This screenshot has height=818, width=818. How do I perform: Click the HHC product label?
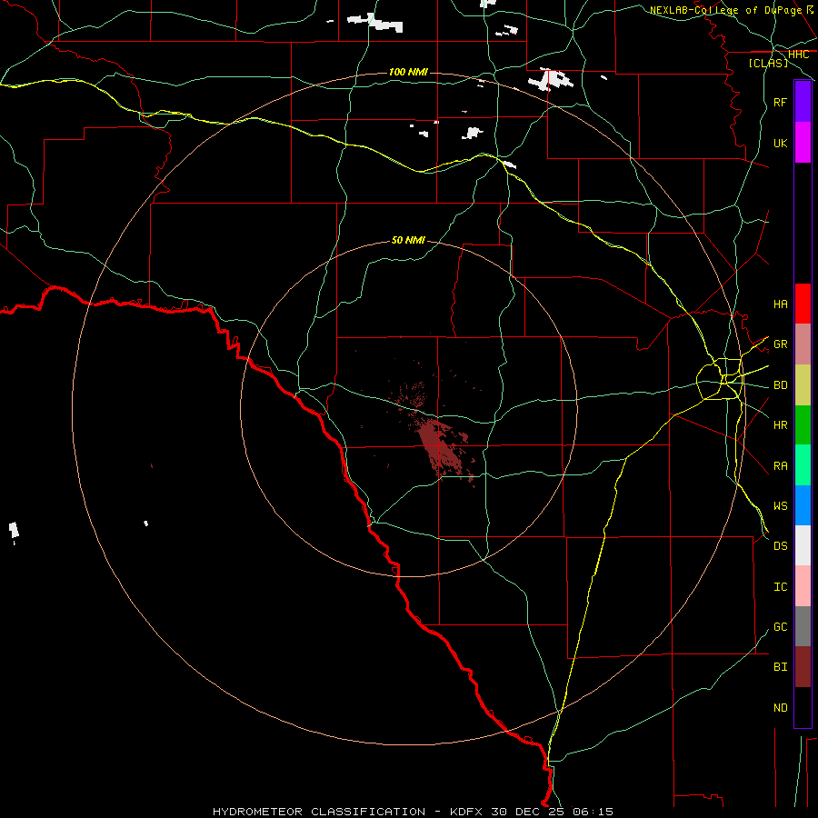coord(798,55)
